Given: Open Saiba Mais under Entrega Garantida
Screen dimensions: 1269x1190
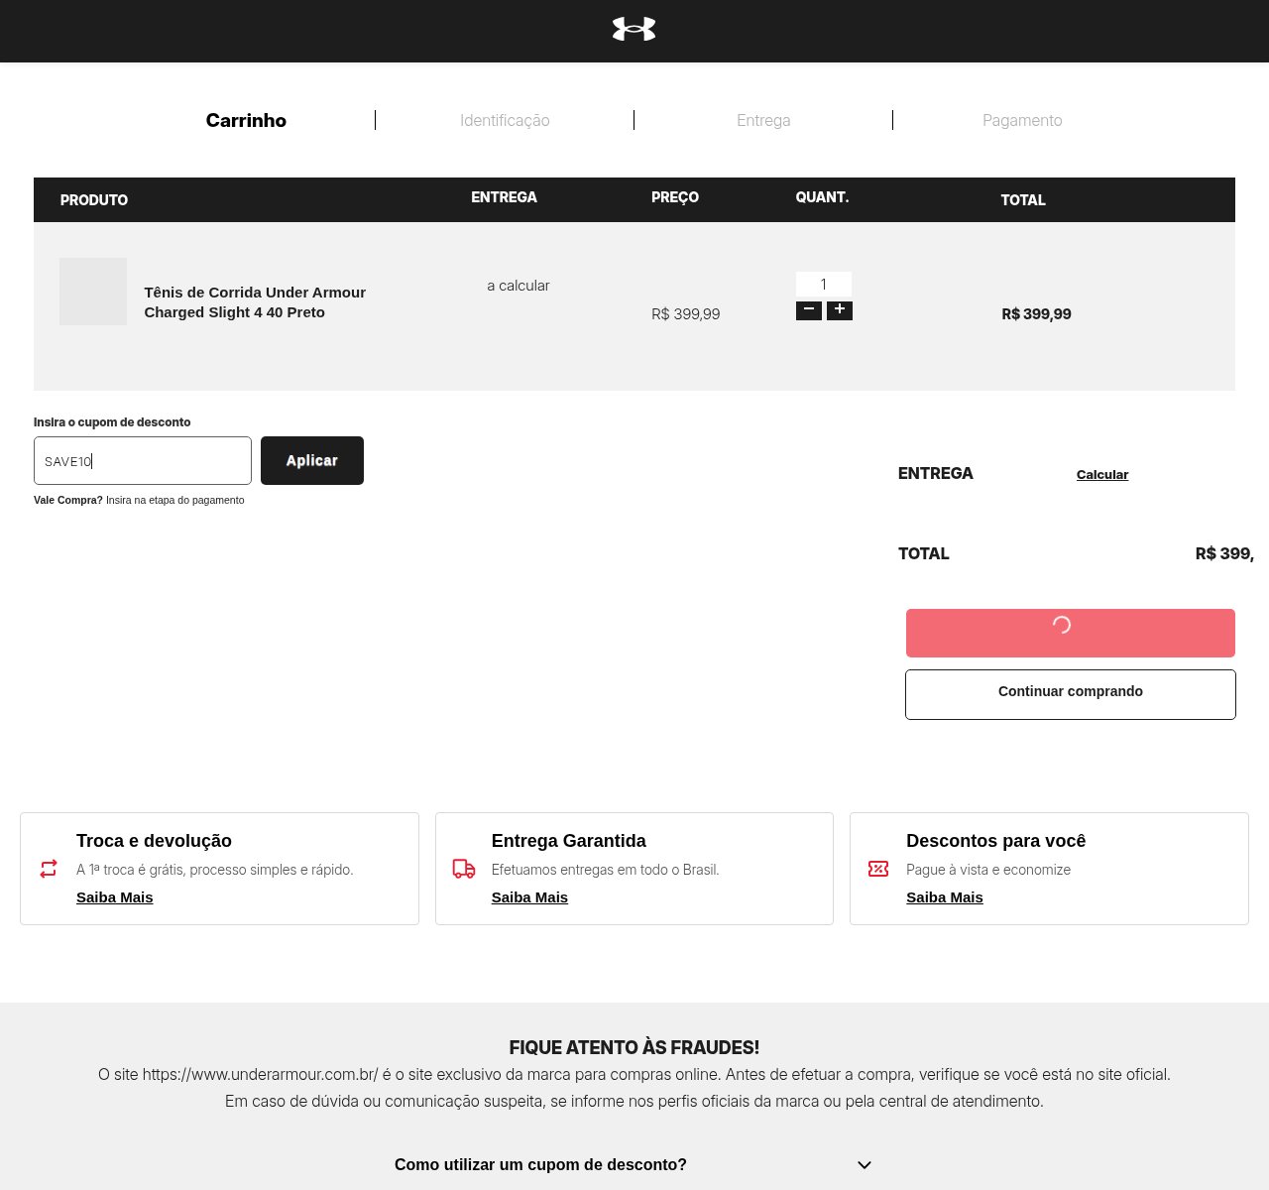Looking at the screenshot, I should pos(529,897).
